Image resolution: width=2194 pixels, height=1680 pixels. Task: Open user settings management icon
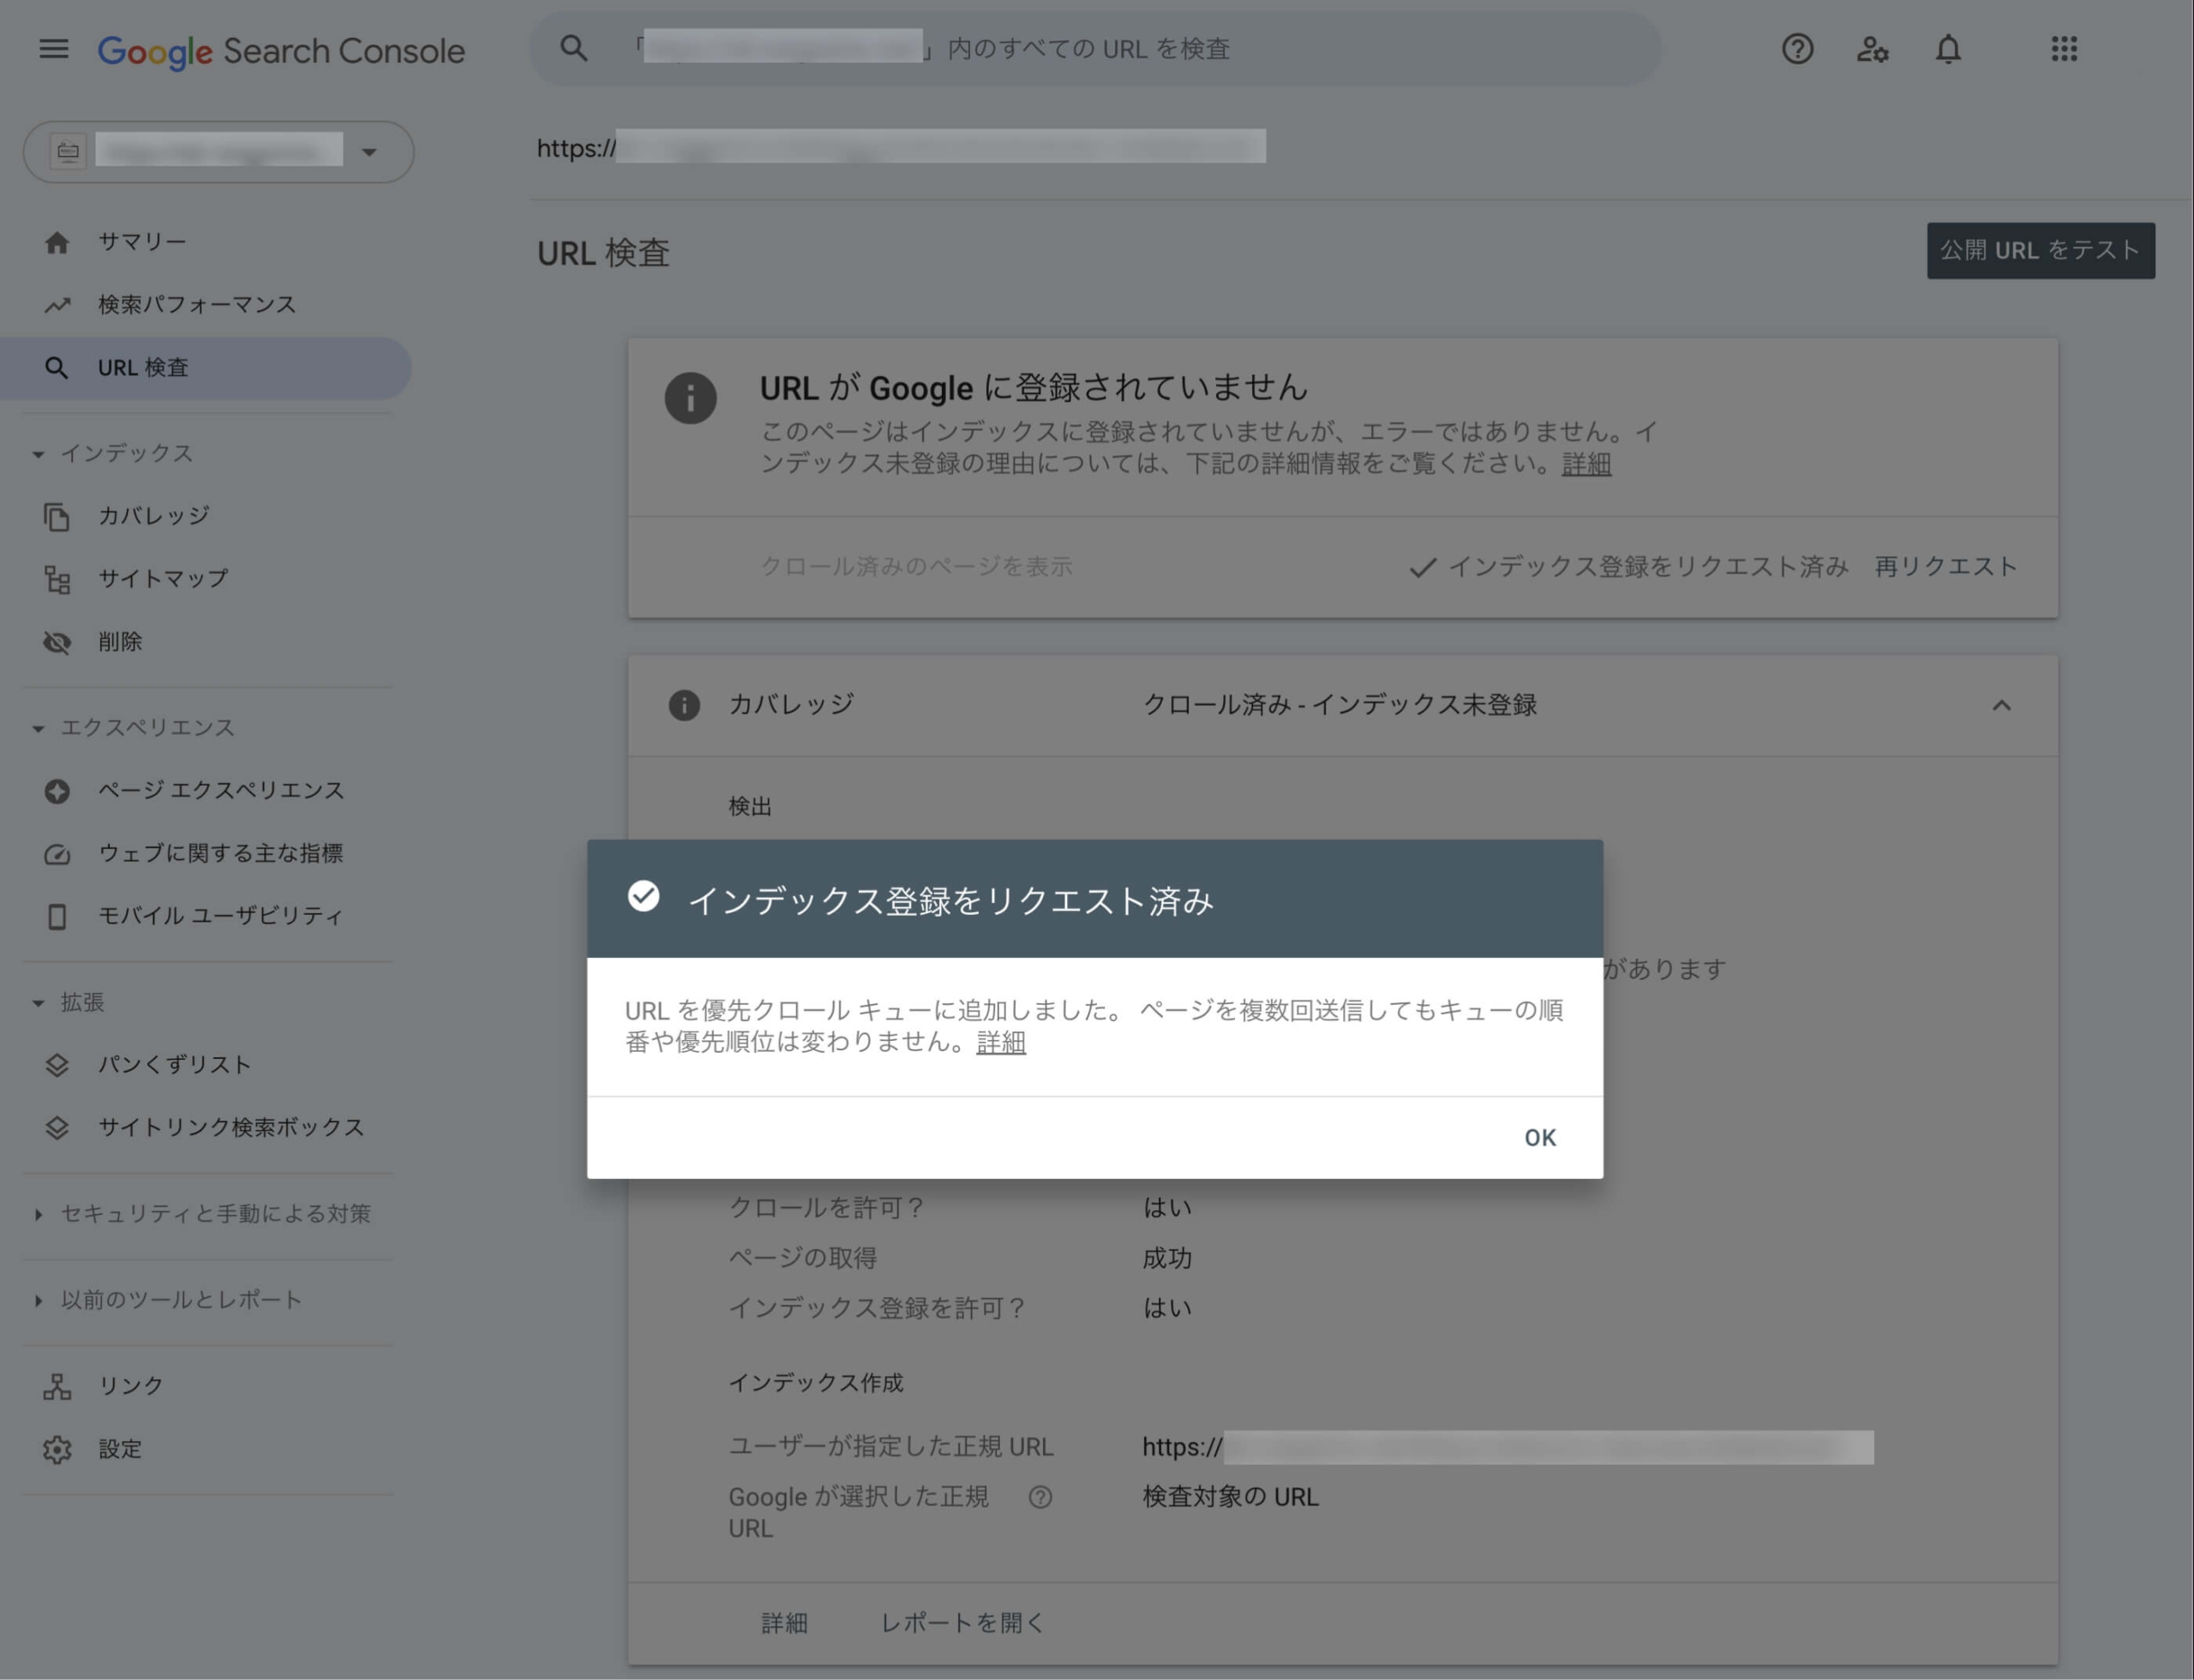pyautogui.click(x=1872, y=49)
